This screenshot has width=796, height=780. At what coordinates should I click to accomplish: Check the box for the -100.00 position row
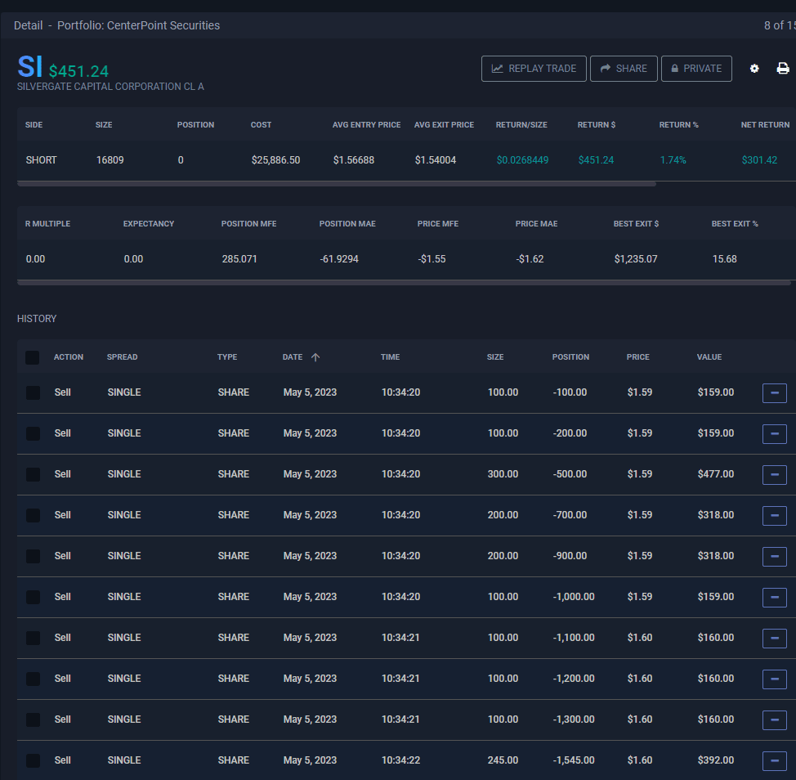pos(33,392)
